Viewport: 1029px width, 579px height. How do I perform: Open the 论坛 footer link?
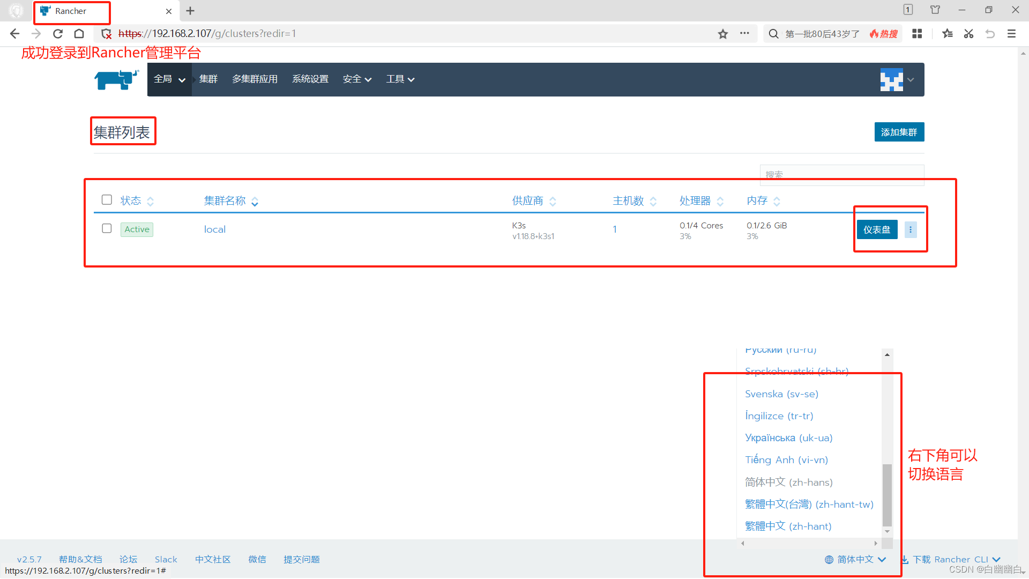coord(128,560)
